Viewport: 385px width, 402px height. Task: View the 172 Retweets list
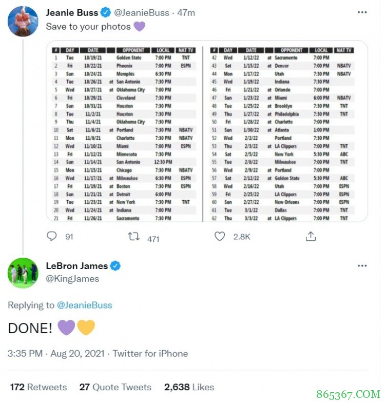click(38, 387)
